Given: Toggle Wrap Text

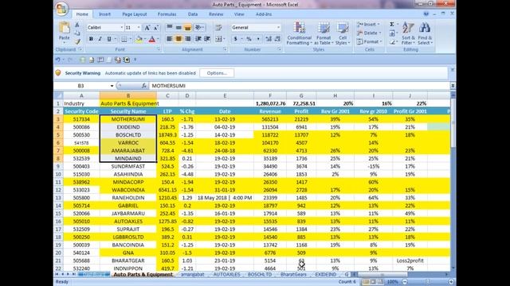Looking at the screenshot, I should 218,28.
